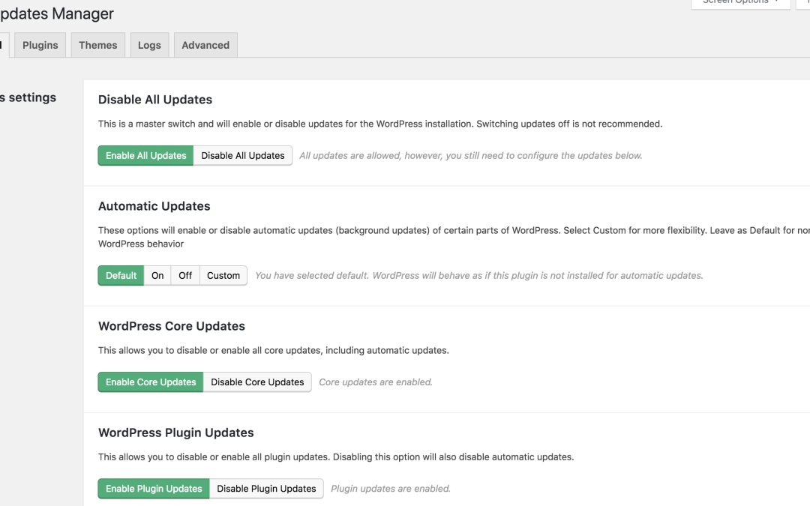810x506 pixels.
Task: Select Enable Plugin Updates
Action: pos(154,489)
